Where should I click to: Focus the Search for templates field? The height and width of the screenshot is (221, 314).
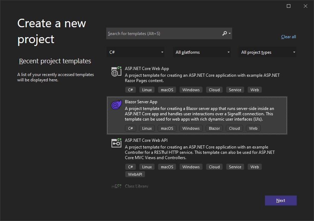[x=162, y=34]
